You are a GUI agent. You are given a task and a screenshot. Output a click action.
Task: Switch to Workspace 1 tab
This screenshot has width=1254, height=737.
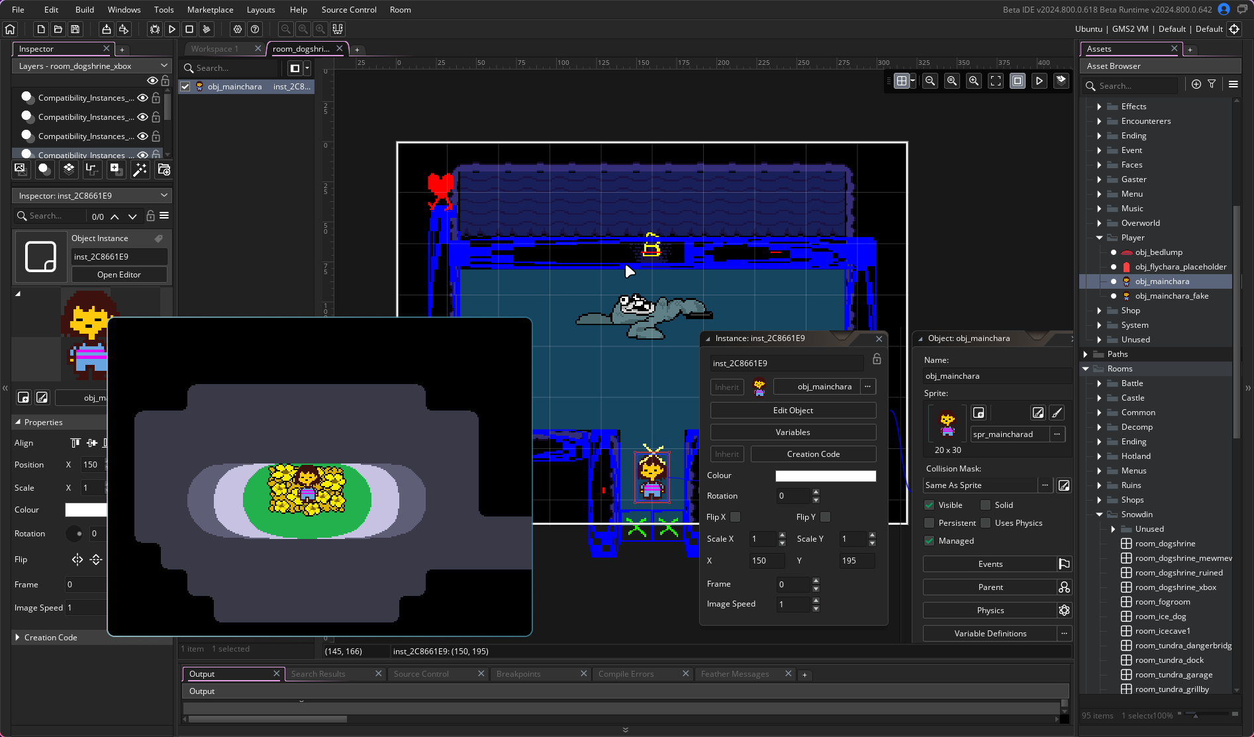pyautogui.click(x=215, y=49)
